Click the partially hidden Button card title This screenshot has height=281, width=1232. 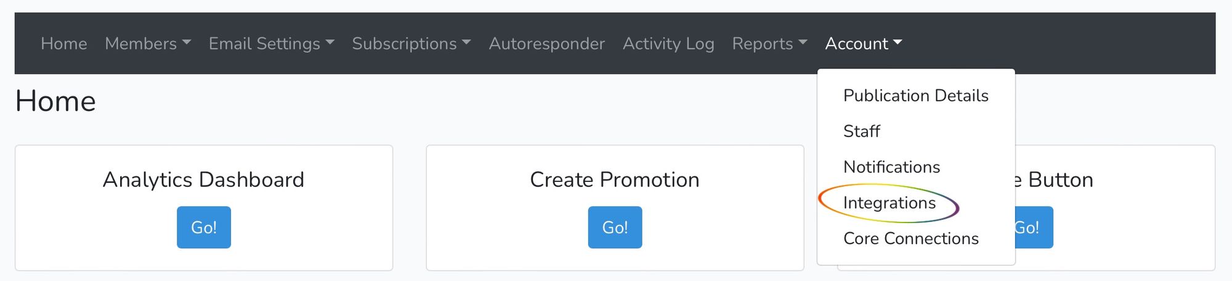pos(1055,179)
